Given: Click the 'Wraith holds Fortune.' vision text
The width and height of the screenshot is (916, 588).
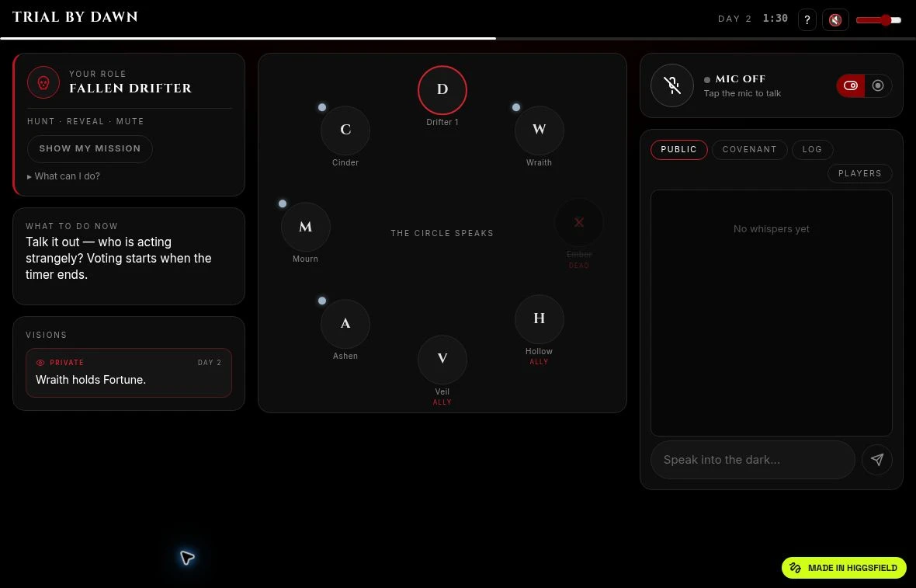Looking at the screenshot, I should (x=91, y=380).
